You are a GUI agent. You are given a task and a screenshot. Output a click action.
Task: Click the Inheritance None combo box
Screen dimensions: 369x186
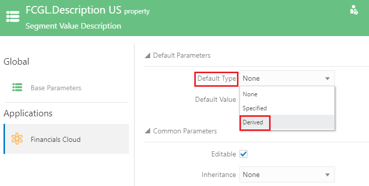(x=287, y=174)
